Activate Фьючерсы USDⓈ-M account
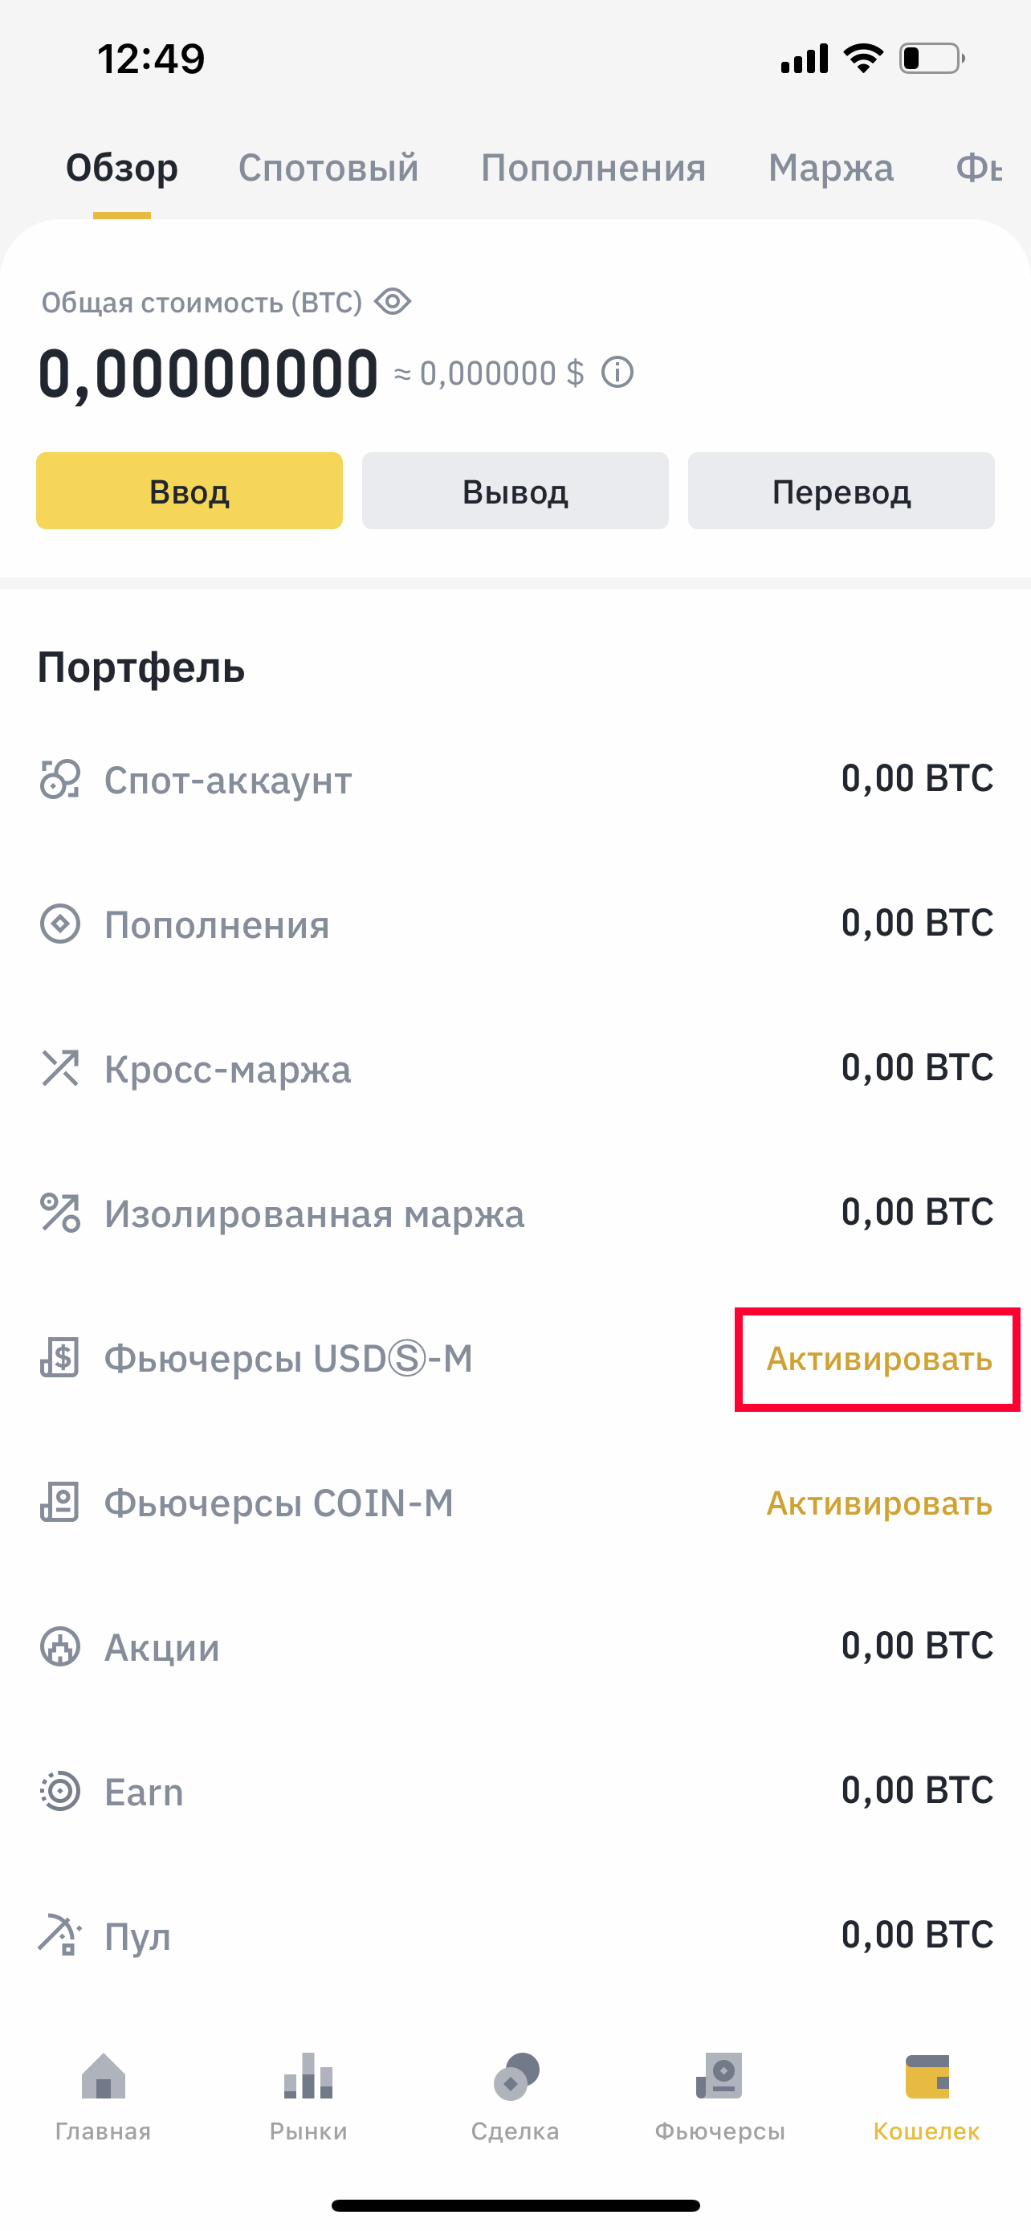Viewport: 1031px width, 2231px height. tap(878, 1359)
